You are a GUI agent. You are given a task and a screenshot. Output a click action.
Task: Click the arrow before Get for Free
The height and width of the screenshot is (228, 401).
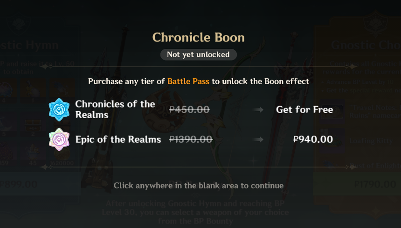259,110
